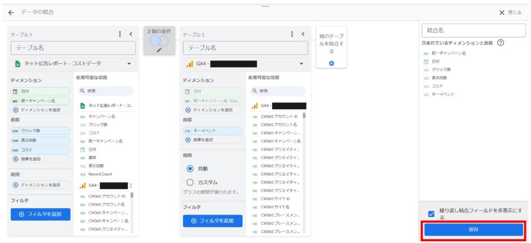The width and height of the screenshot is (531, 243).
Task: Select the 自動 date range radio button
Action: pyautogui.click(x=190, y=168)
